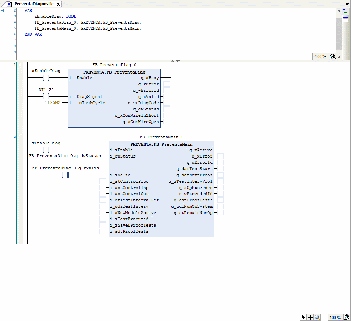Select the arrow selection tool
This screenshot has height=321, width=351.
pyautogui.click(x=303, y=317)
